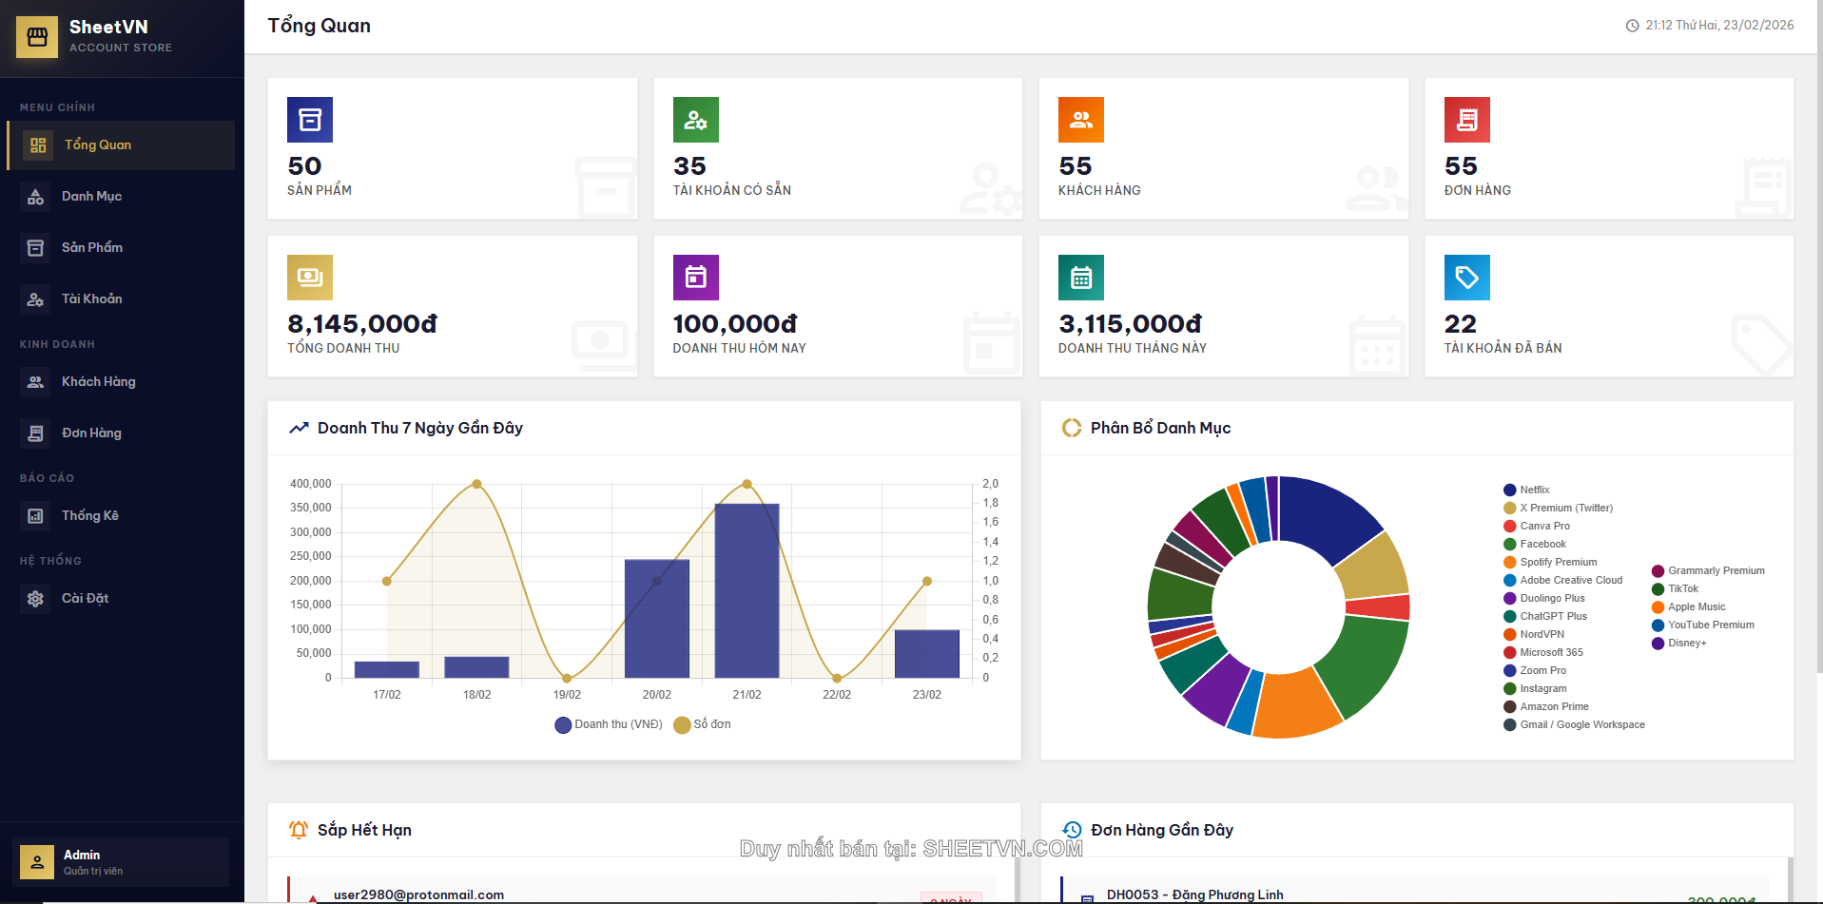This screenshot has width=1823, height=904.
Task: Click the orange Khách Hàng card icon
Action: pos(1080,120)
